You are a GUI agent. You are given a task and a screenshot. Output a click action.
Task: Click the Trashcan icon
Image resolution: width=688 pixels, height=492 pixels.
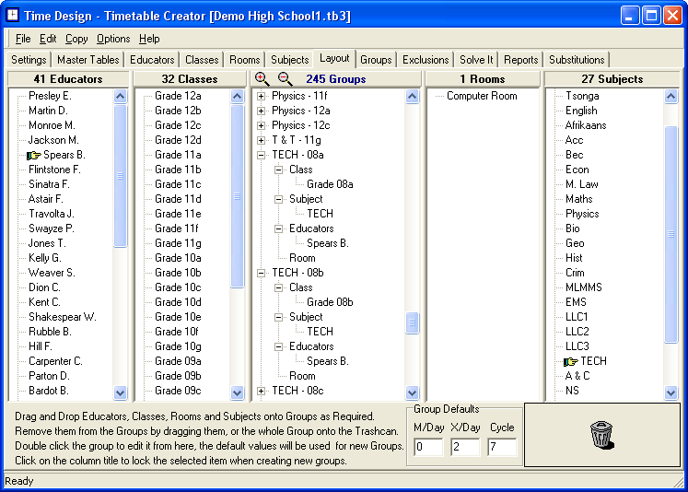pos(601,433)
